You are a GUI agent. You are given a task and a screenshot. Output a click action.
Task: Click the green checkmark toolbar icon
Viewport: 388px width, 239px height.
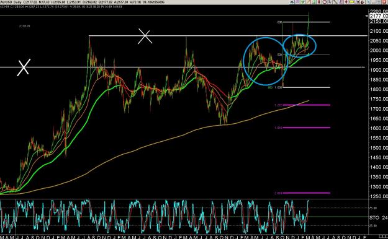(302, 2)
